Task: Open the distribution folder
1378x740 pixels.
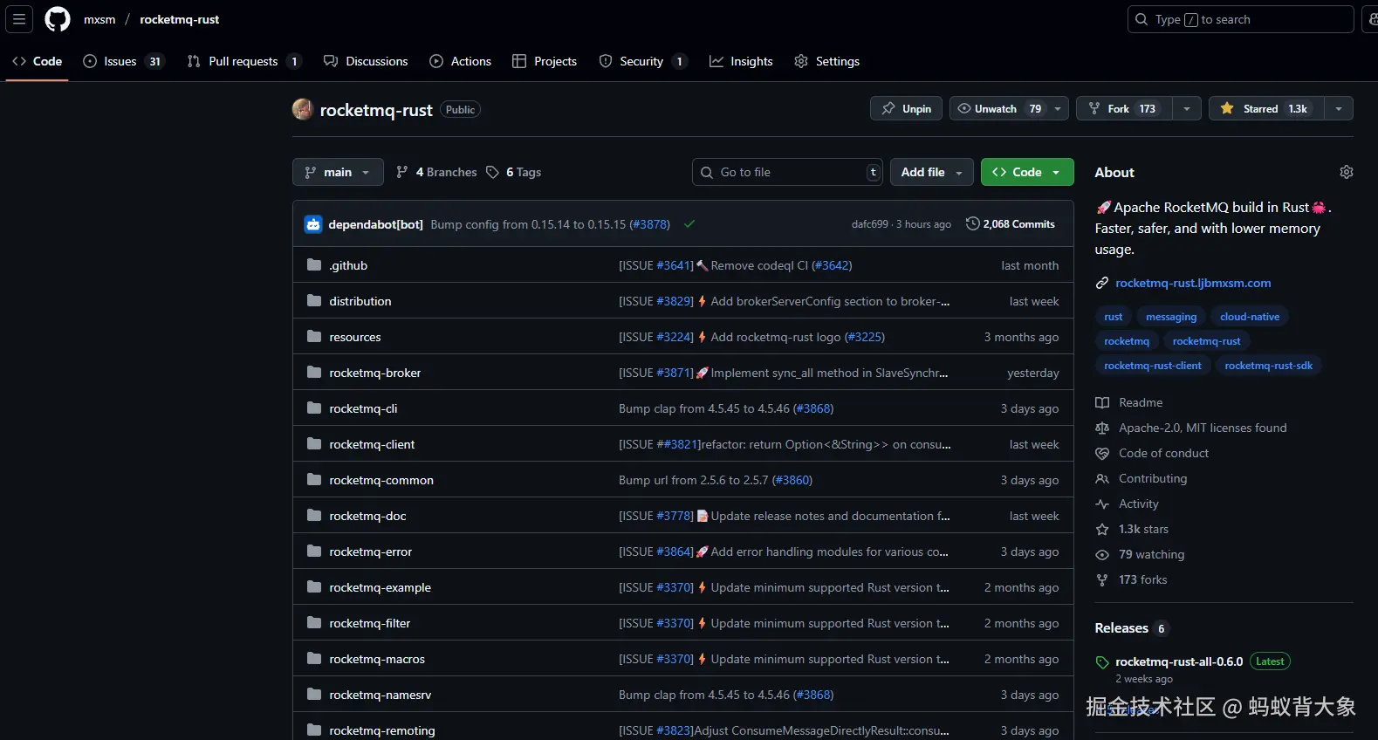Action: coord(360,301)
